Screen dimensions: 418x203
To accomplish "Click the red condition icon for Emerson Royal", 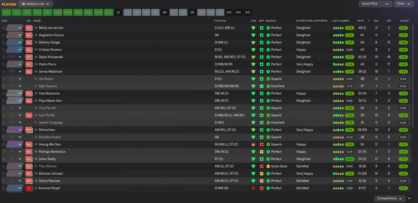I will click(x=253, y=188).
